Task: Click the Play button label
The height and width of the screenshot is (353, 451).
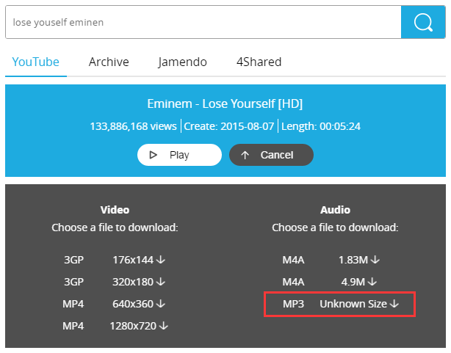Action: coord(179,155)
